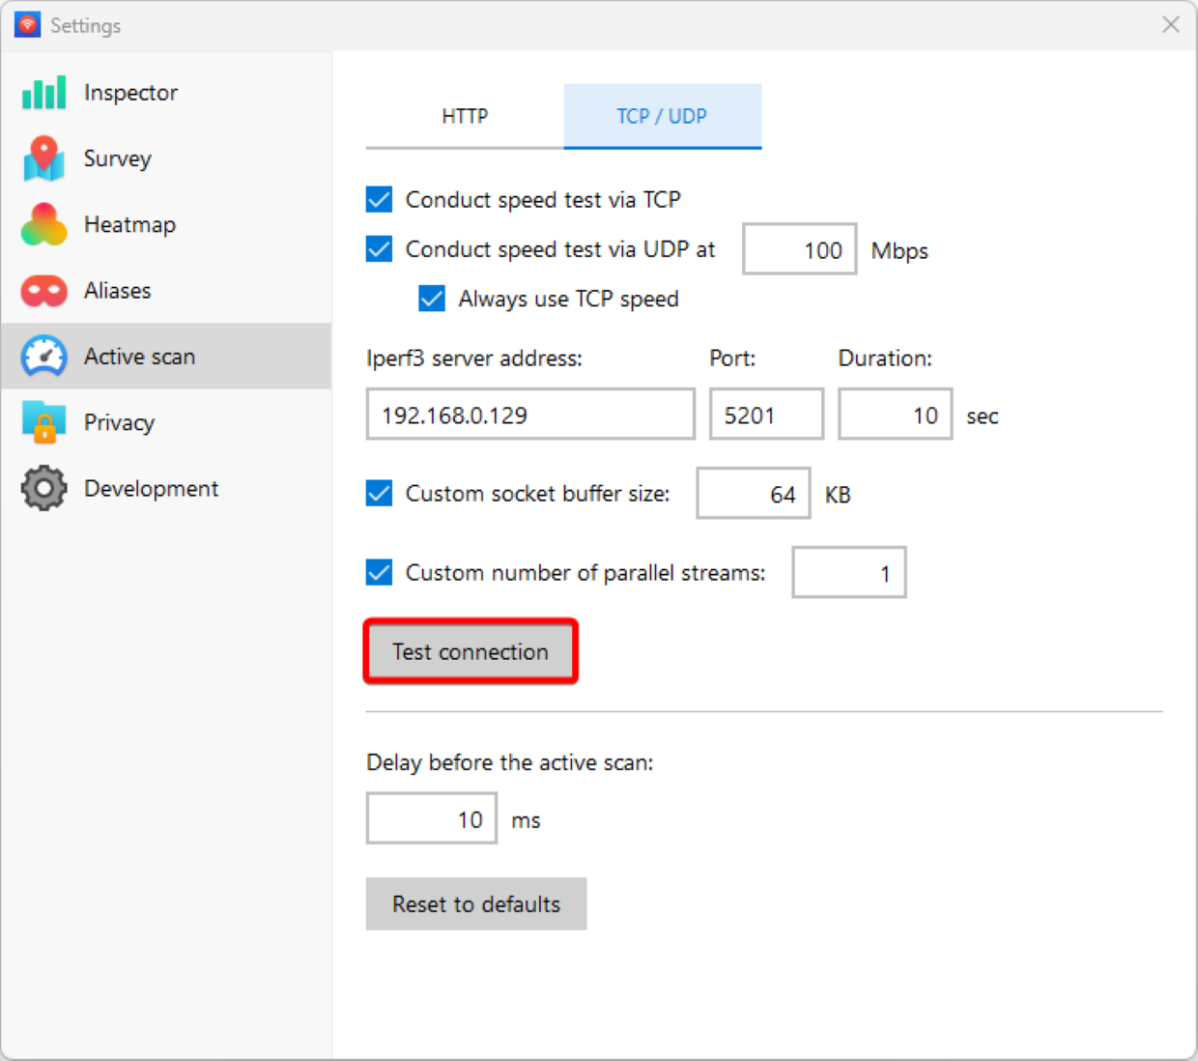
Task: Disable Custom socket buffer size checkbox
Action: click(x=380, y=494)
